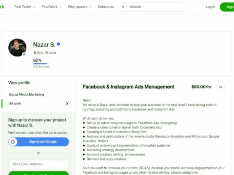
Task: Open the Why Upwork dropdown
Action: pyautogui.click(x=79, y=7)
